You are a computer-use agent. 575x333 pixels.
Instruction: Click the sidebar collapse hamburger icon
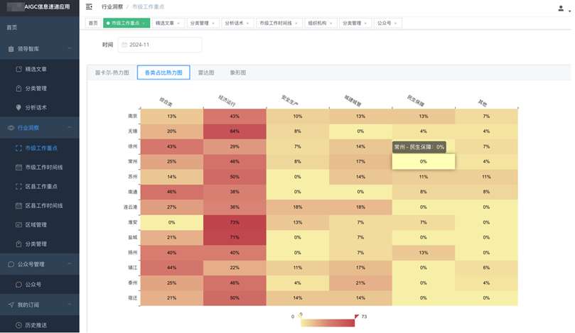[x=89, y=6]
